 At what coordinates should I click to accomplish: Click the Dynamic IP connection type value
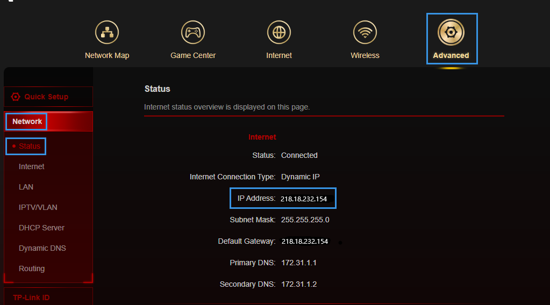click(x=300, y=177)
